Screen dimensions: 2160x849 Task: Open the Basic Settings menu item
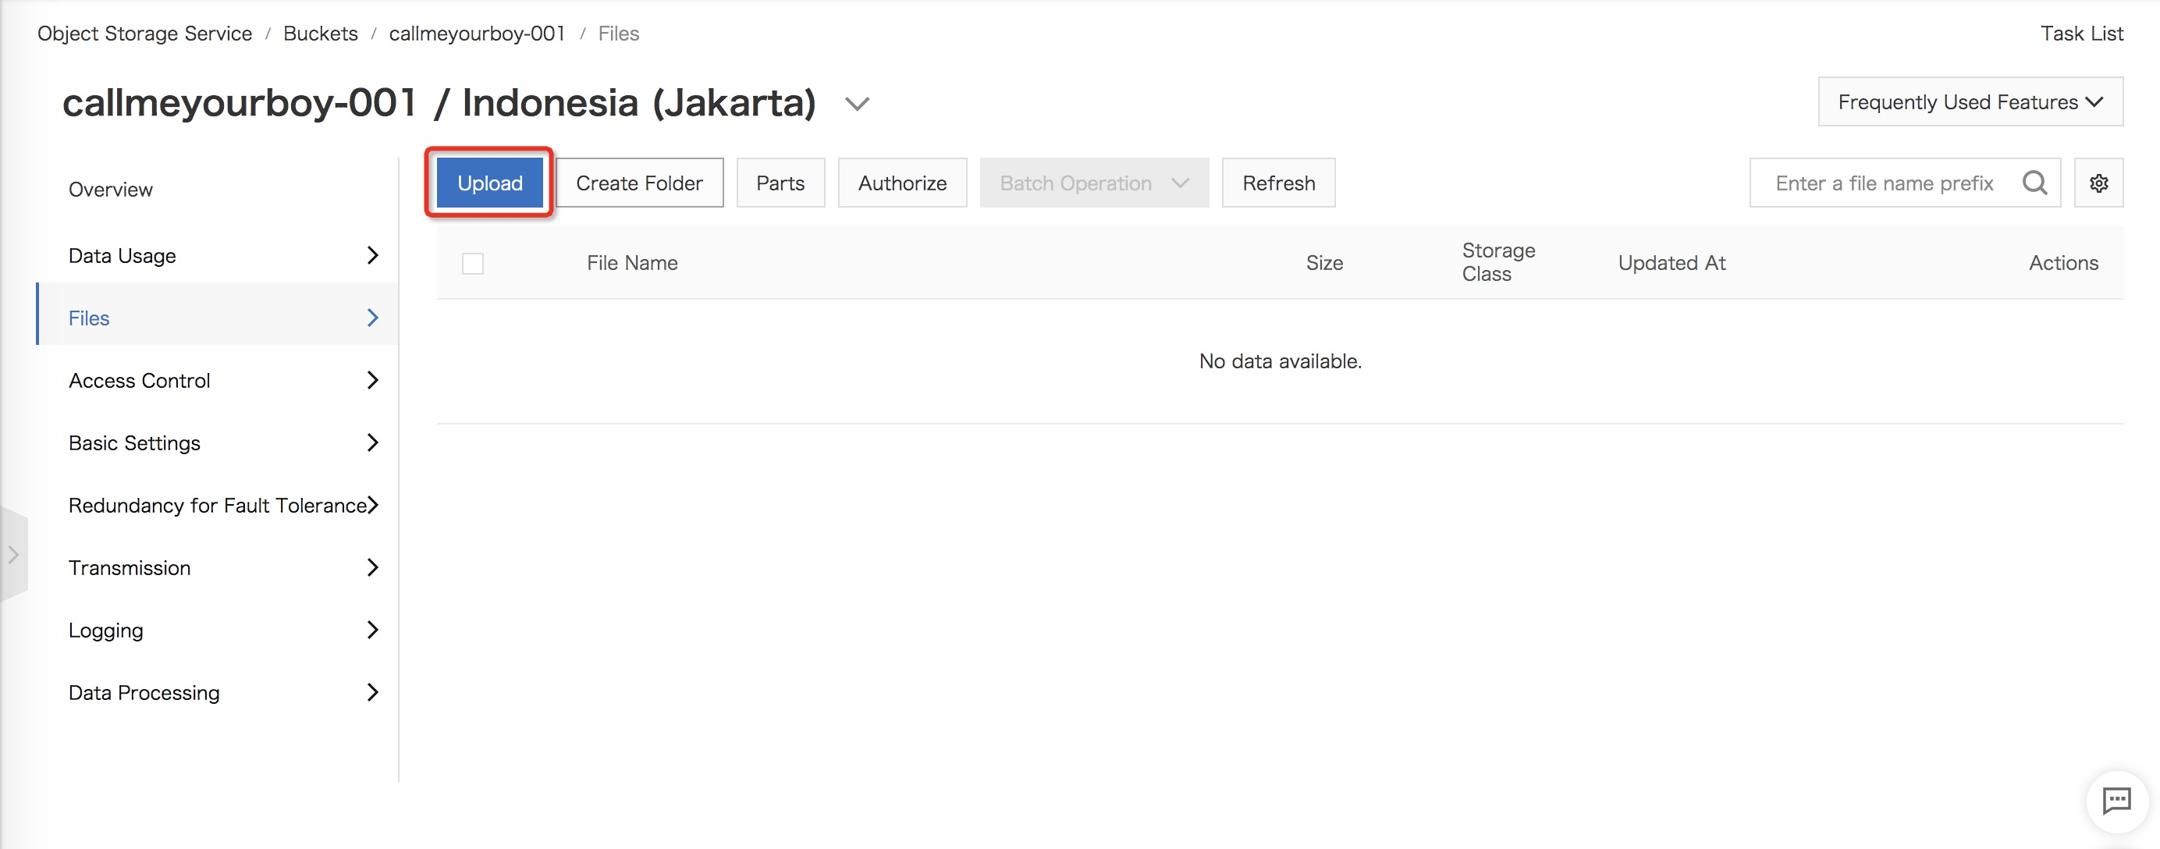134,442
